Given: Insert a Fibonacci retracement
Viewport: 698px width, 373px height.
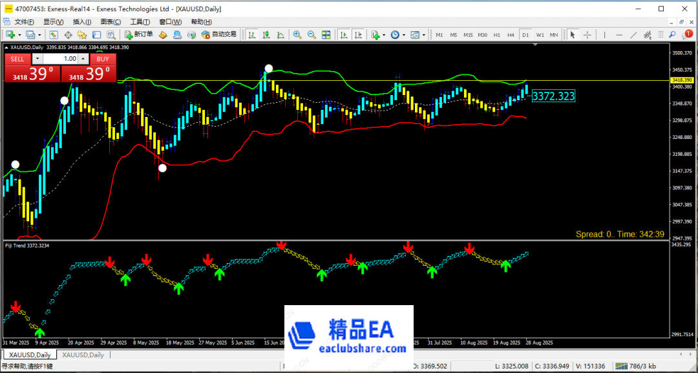Looking at the screenshot, I should click(646, 34).
